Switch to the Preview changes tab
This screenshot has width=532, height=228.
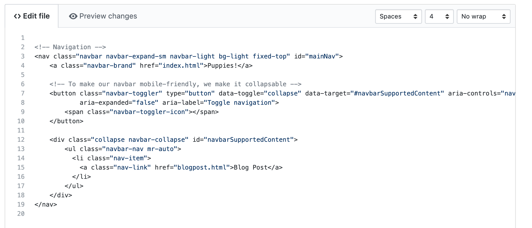(103, 16)
